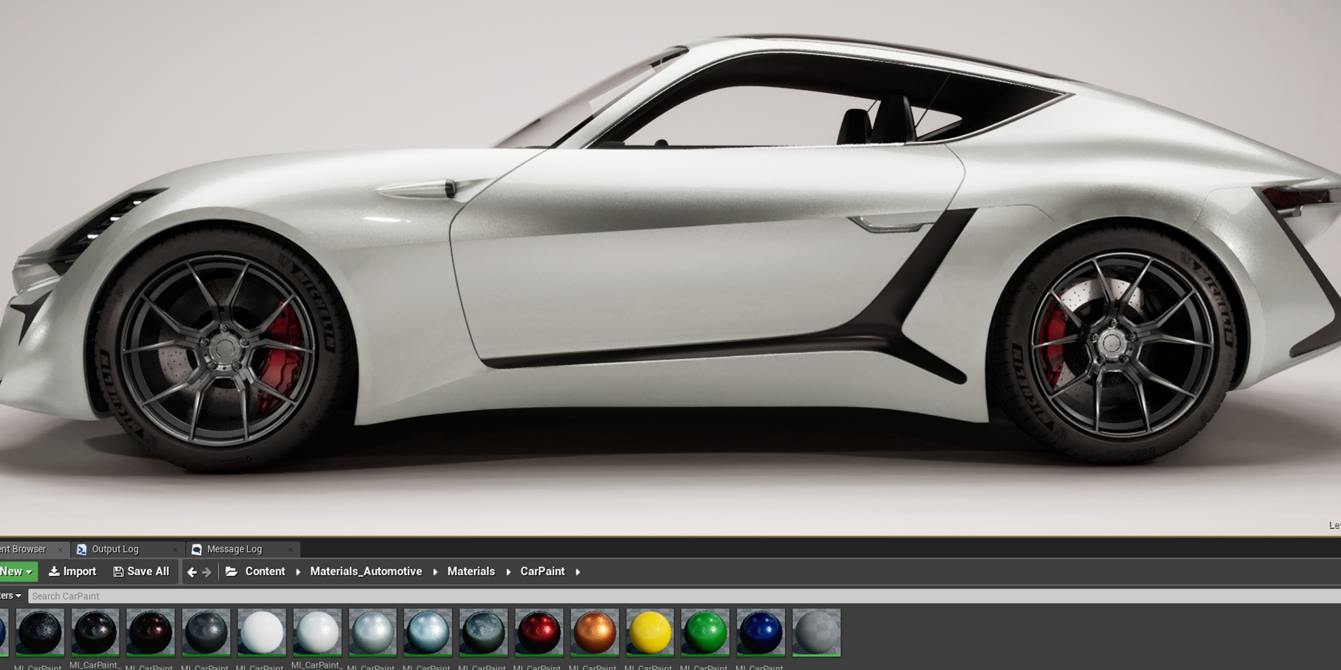The height and width of the screenshot is (670, 1341).
Task: Click the back navigation arrow in Content Browser
Action: [x=191, y=571]
